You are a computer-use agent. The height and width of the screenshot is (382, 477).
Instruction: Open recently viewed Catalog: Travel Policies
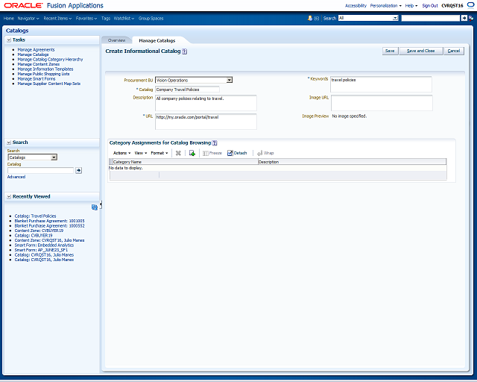pyautogui.click(x=35, y=216)
